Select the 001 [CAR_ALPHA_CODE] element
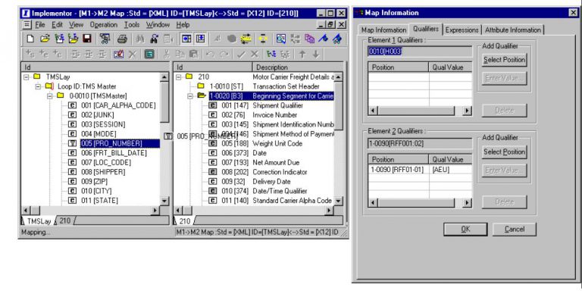Image resolution: width=582 pixels, height=291 pixels. pyautogui.click(x=118, y=105)
